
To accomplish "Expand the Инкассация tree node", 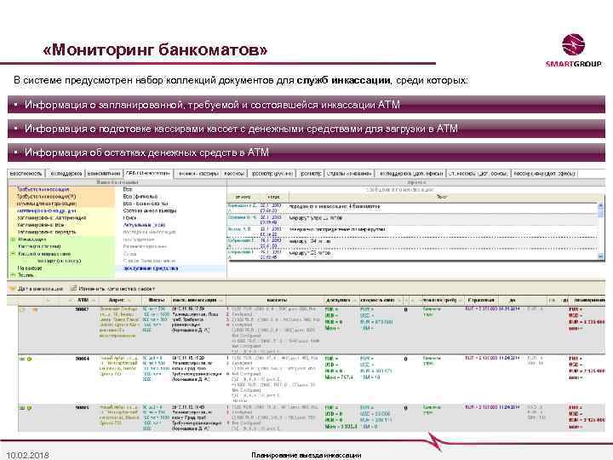I will pos(13,239).
